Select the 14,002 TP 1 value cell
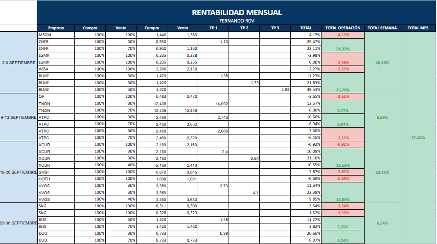The width and height of the screenshot is (437, 244). click(x=213, y=104)
